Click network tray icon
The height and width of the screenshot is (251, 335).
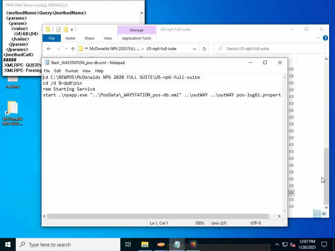coord(285,244)
